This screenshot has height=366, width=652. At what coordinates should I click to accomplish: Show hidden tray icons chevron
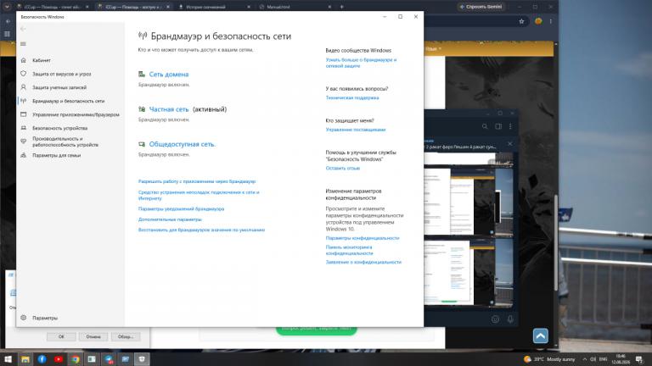(x=585, y=359)
